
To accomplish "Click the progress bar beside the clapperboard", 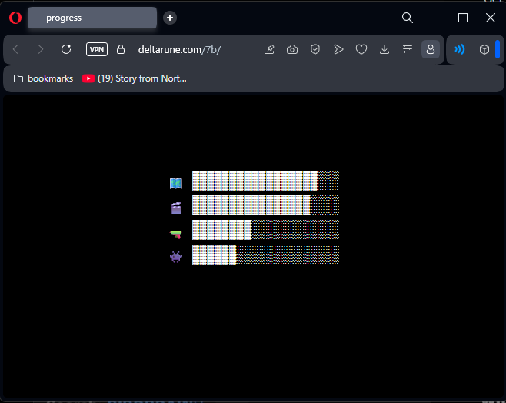I will (265, 205).
